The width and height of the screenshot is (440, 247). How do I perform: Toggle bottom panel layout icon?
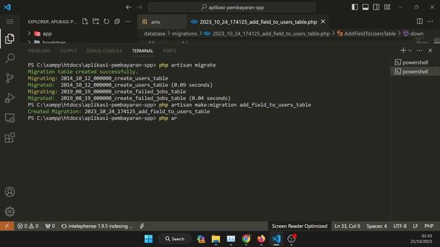[365, 7]
